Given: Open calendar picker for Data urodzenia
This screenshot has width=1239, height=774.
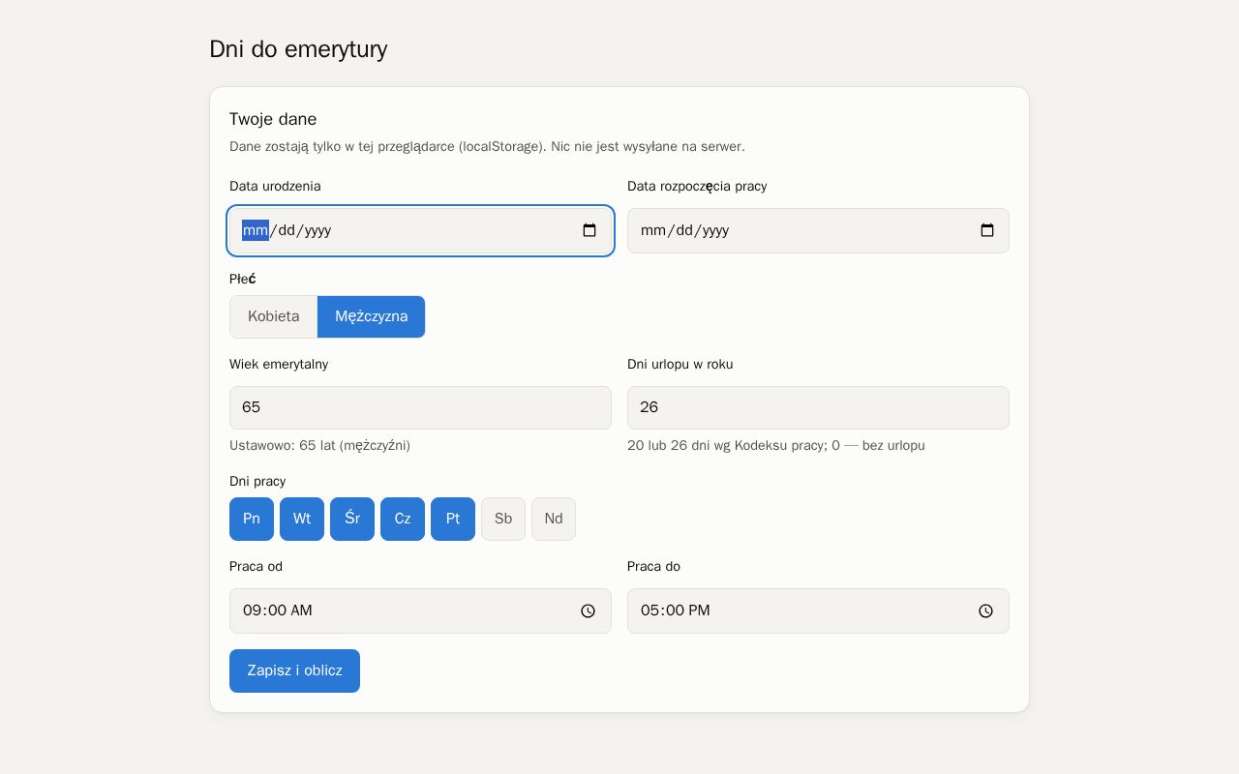Looking at the screenshot, I should (589, 230).
